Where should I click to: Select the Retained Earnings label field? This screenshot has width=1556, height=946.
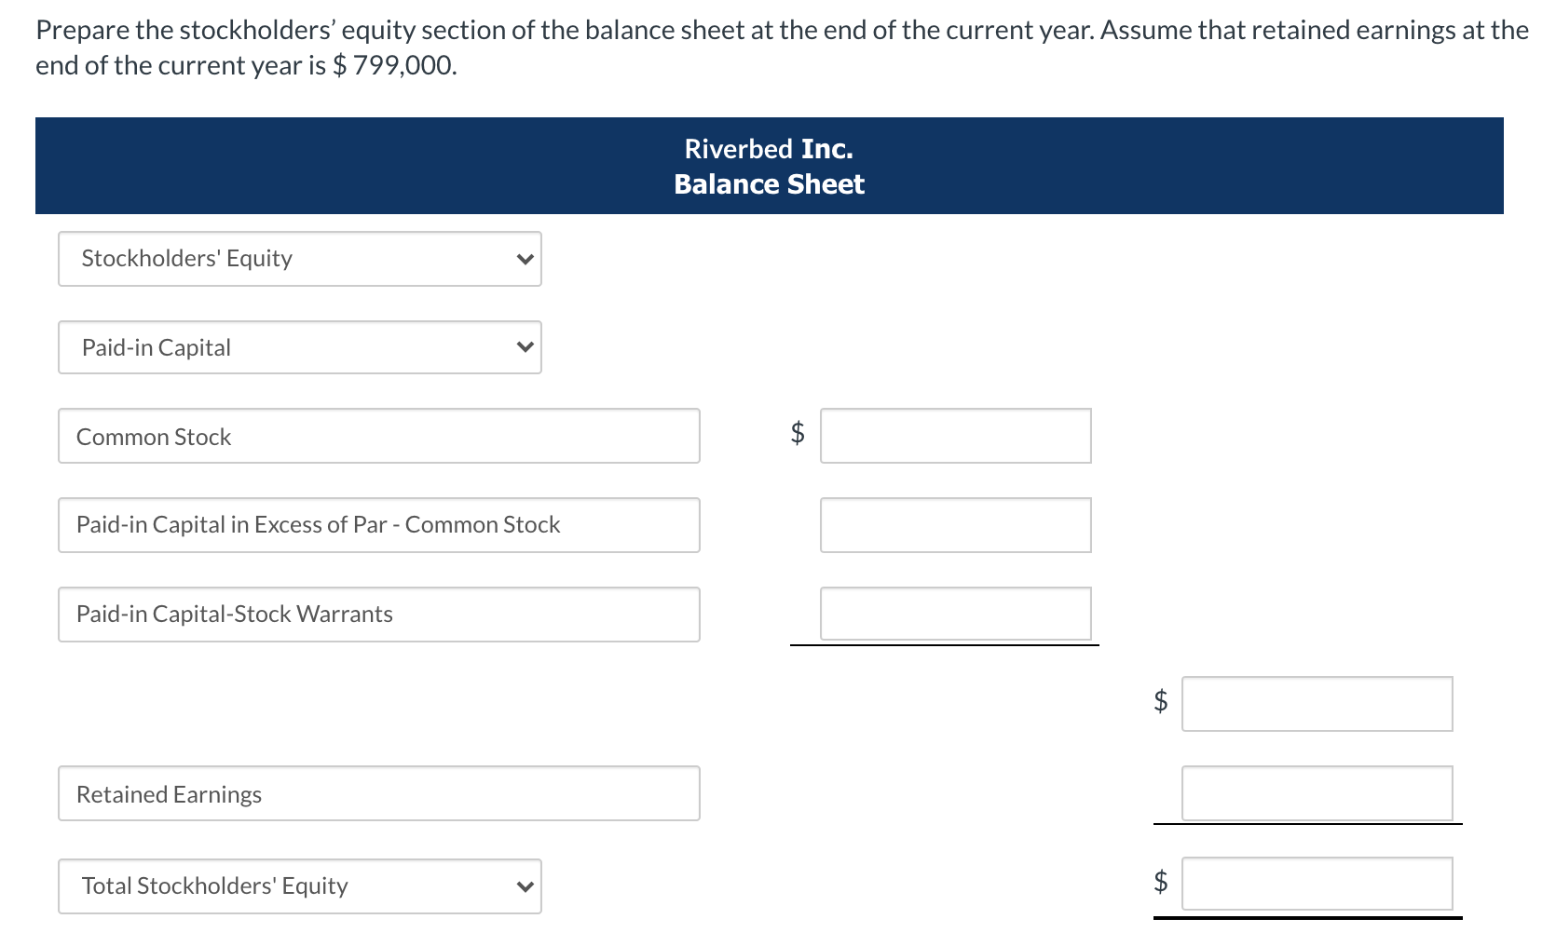click(x=378, y=793)
